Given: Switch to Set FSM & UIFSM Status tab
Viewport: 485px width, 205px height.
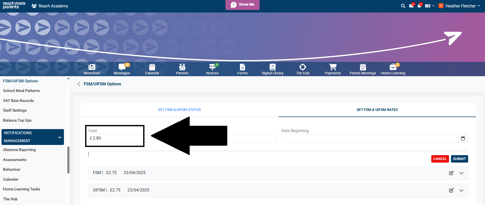Looking at the screenshot, I should coord(179,110).
